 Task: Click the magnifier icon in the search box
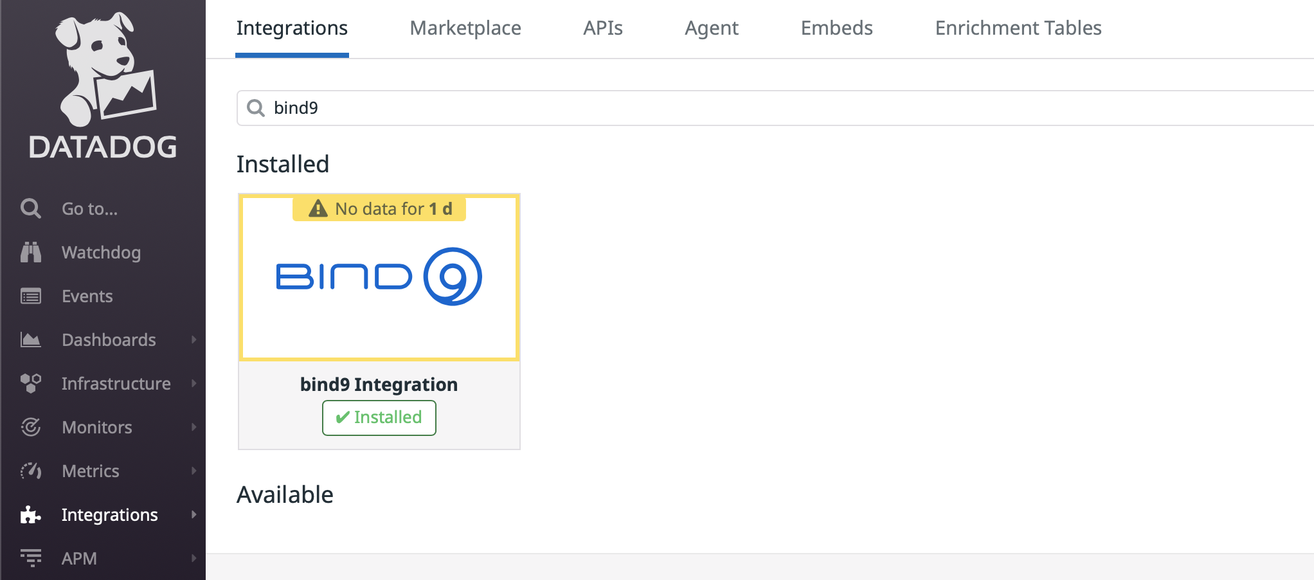[256, 108]
